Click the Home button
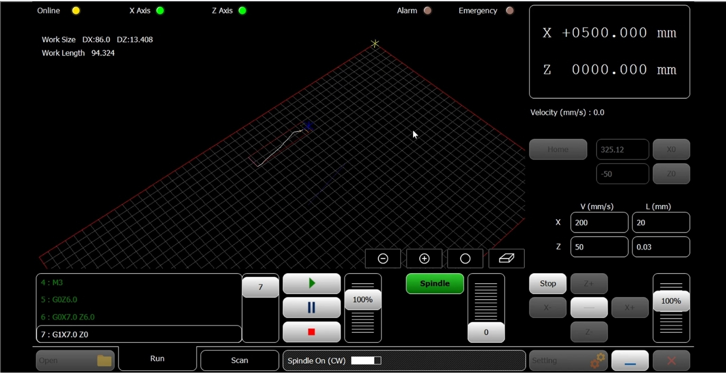This screenshot has width=726, height=373. [558, 150]
